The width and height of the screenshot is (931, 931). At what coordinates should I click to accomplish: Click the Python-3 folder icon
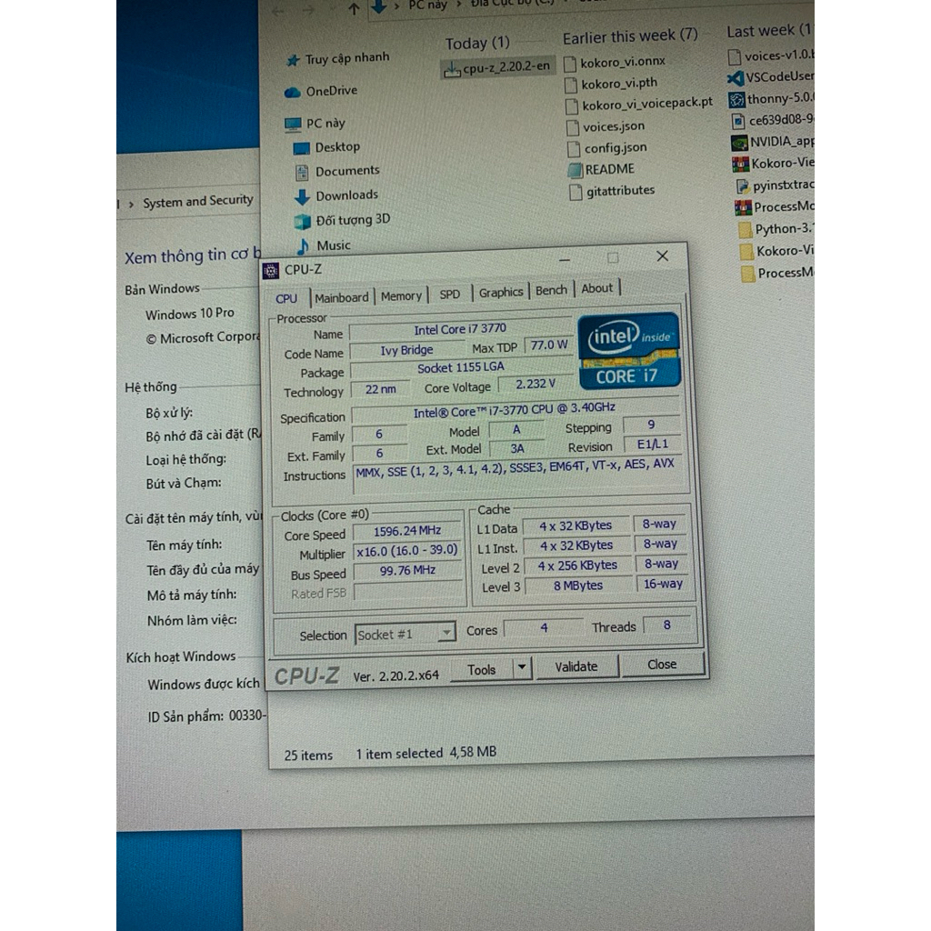pyautogui.click(x=745, y=230)
